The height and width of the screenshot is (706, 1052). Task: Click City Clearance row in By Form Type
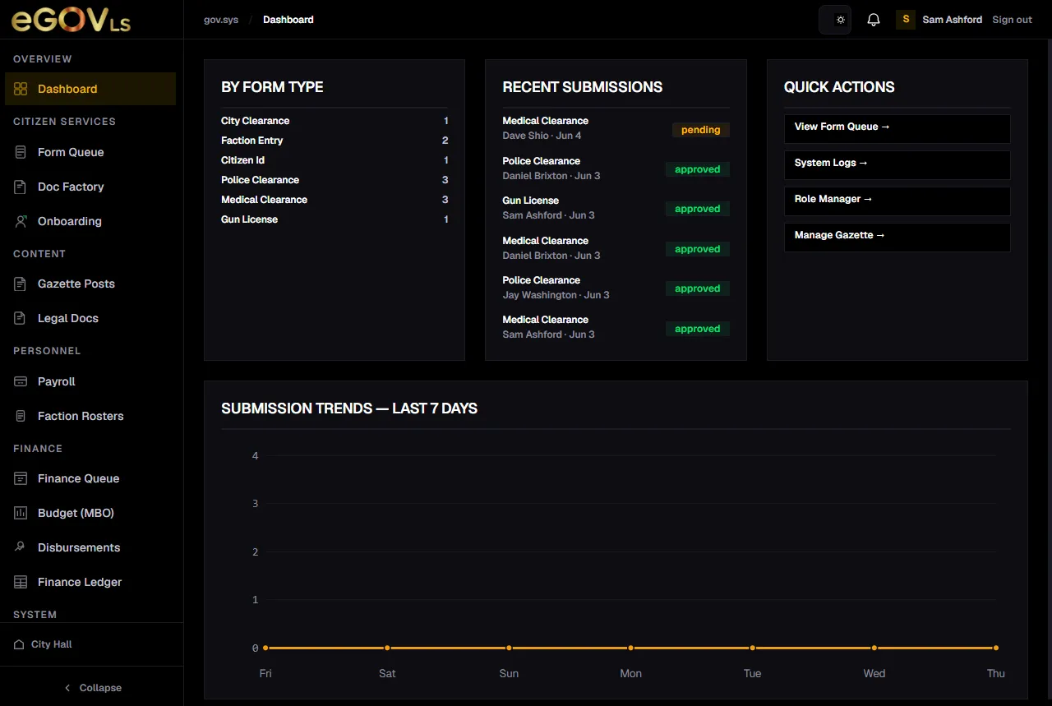point(335,121)
